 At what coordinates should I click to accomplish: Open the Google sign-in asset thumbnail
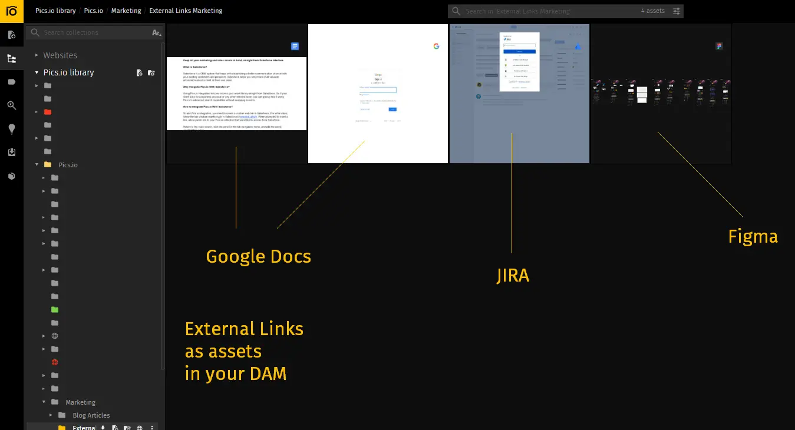point(378,93)
